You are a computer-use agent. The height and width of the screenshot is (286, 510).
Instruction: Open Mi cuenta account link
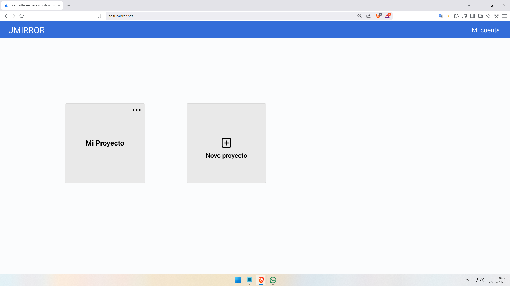[x=486, y=30]
